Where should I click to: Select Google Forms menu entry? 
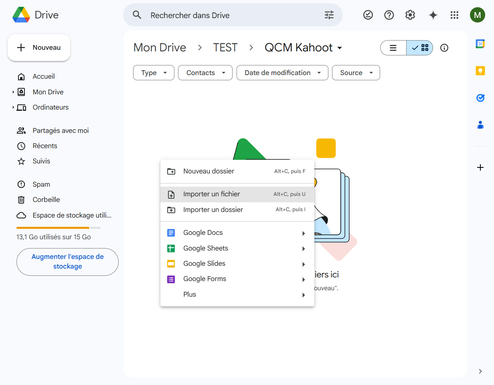pyautogui.click(x=237, y=279)
